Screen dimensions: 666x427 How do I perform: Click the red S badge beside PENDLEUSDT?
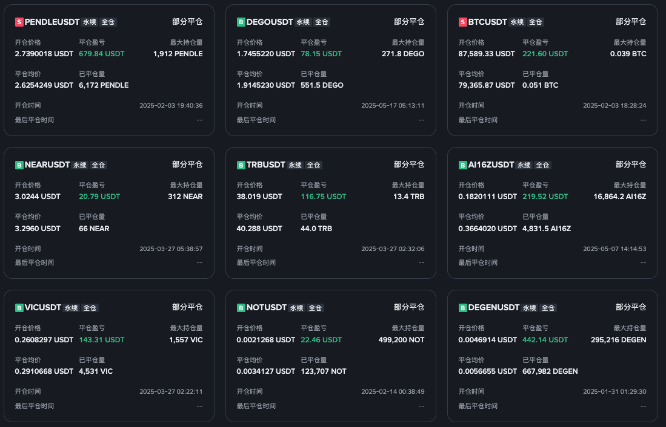coord(19,22)
